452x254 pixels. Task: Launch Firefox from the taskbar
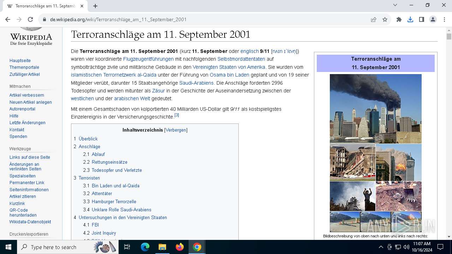pyautogui.click(x=180, y=247)
